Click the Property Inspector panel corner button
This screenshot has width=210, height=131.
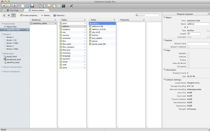tap(209, 14)
